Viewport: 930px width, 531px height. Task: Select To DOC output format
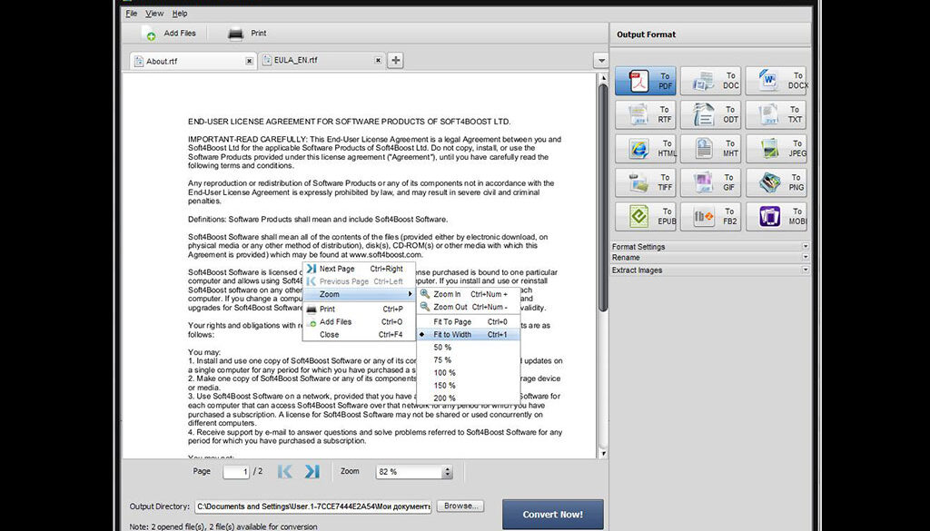click(710, 81)
